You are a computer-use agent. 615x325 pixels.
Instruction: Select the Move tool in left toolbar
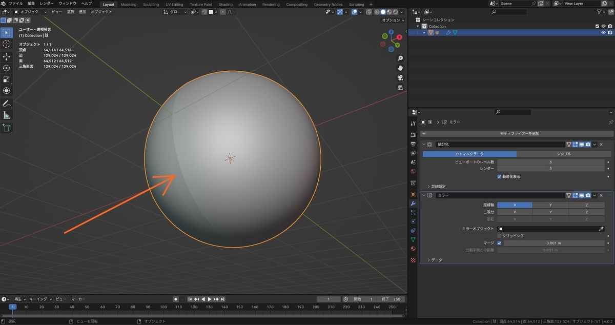[x=7, y=56]
